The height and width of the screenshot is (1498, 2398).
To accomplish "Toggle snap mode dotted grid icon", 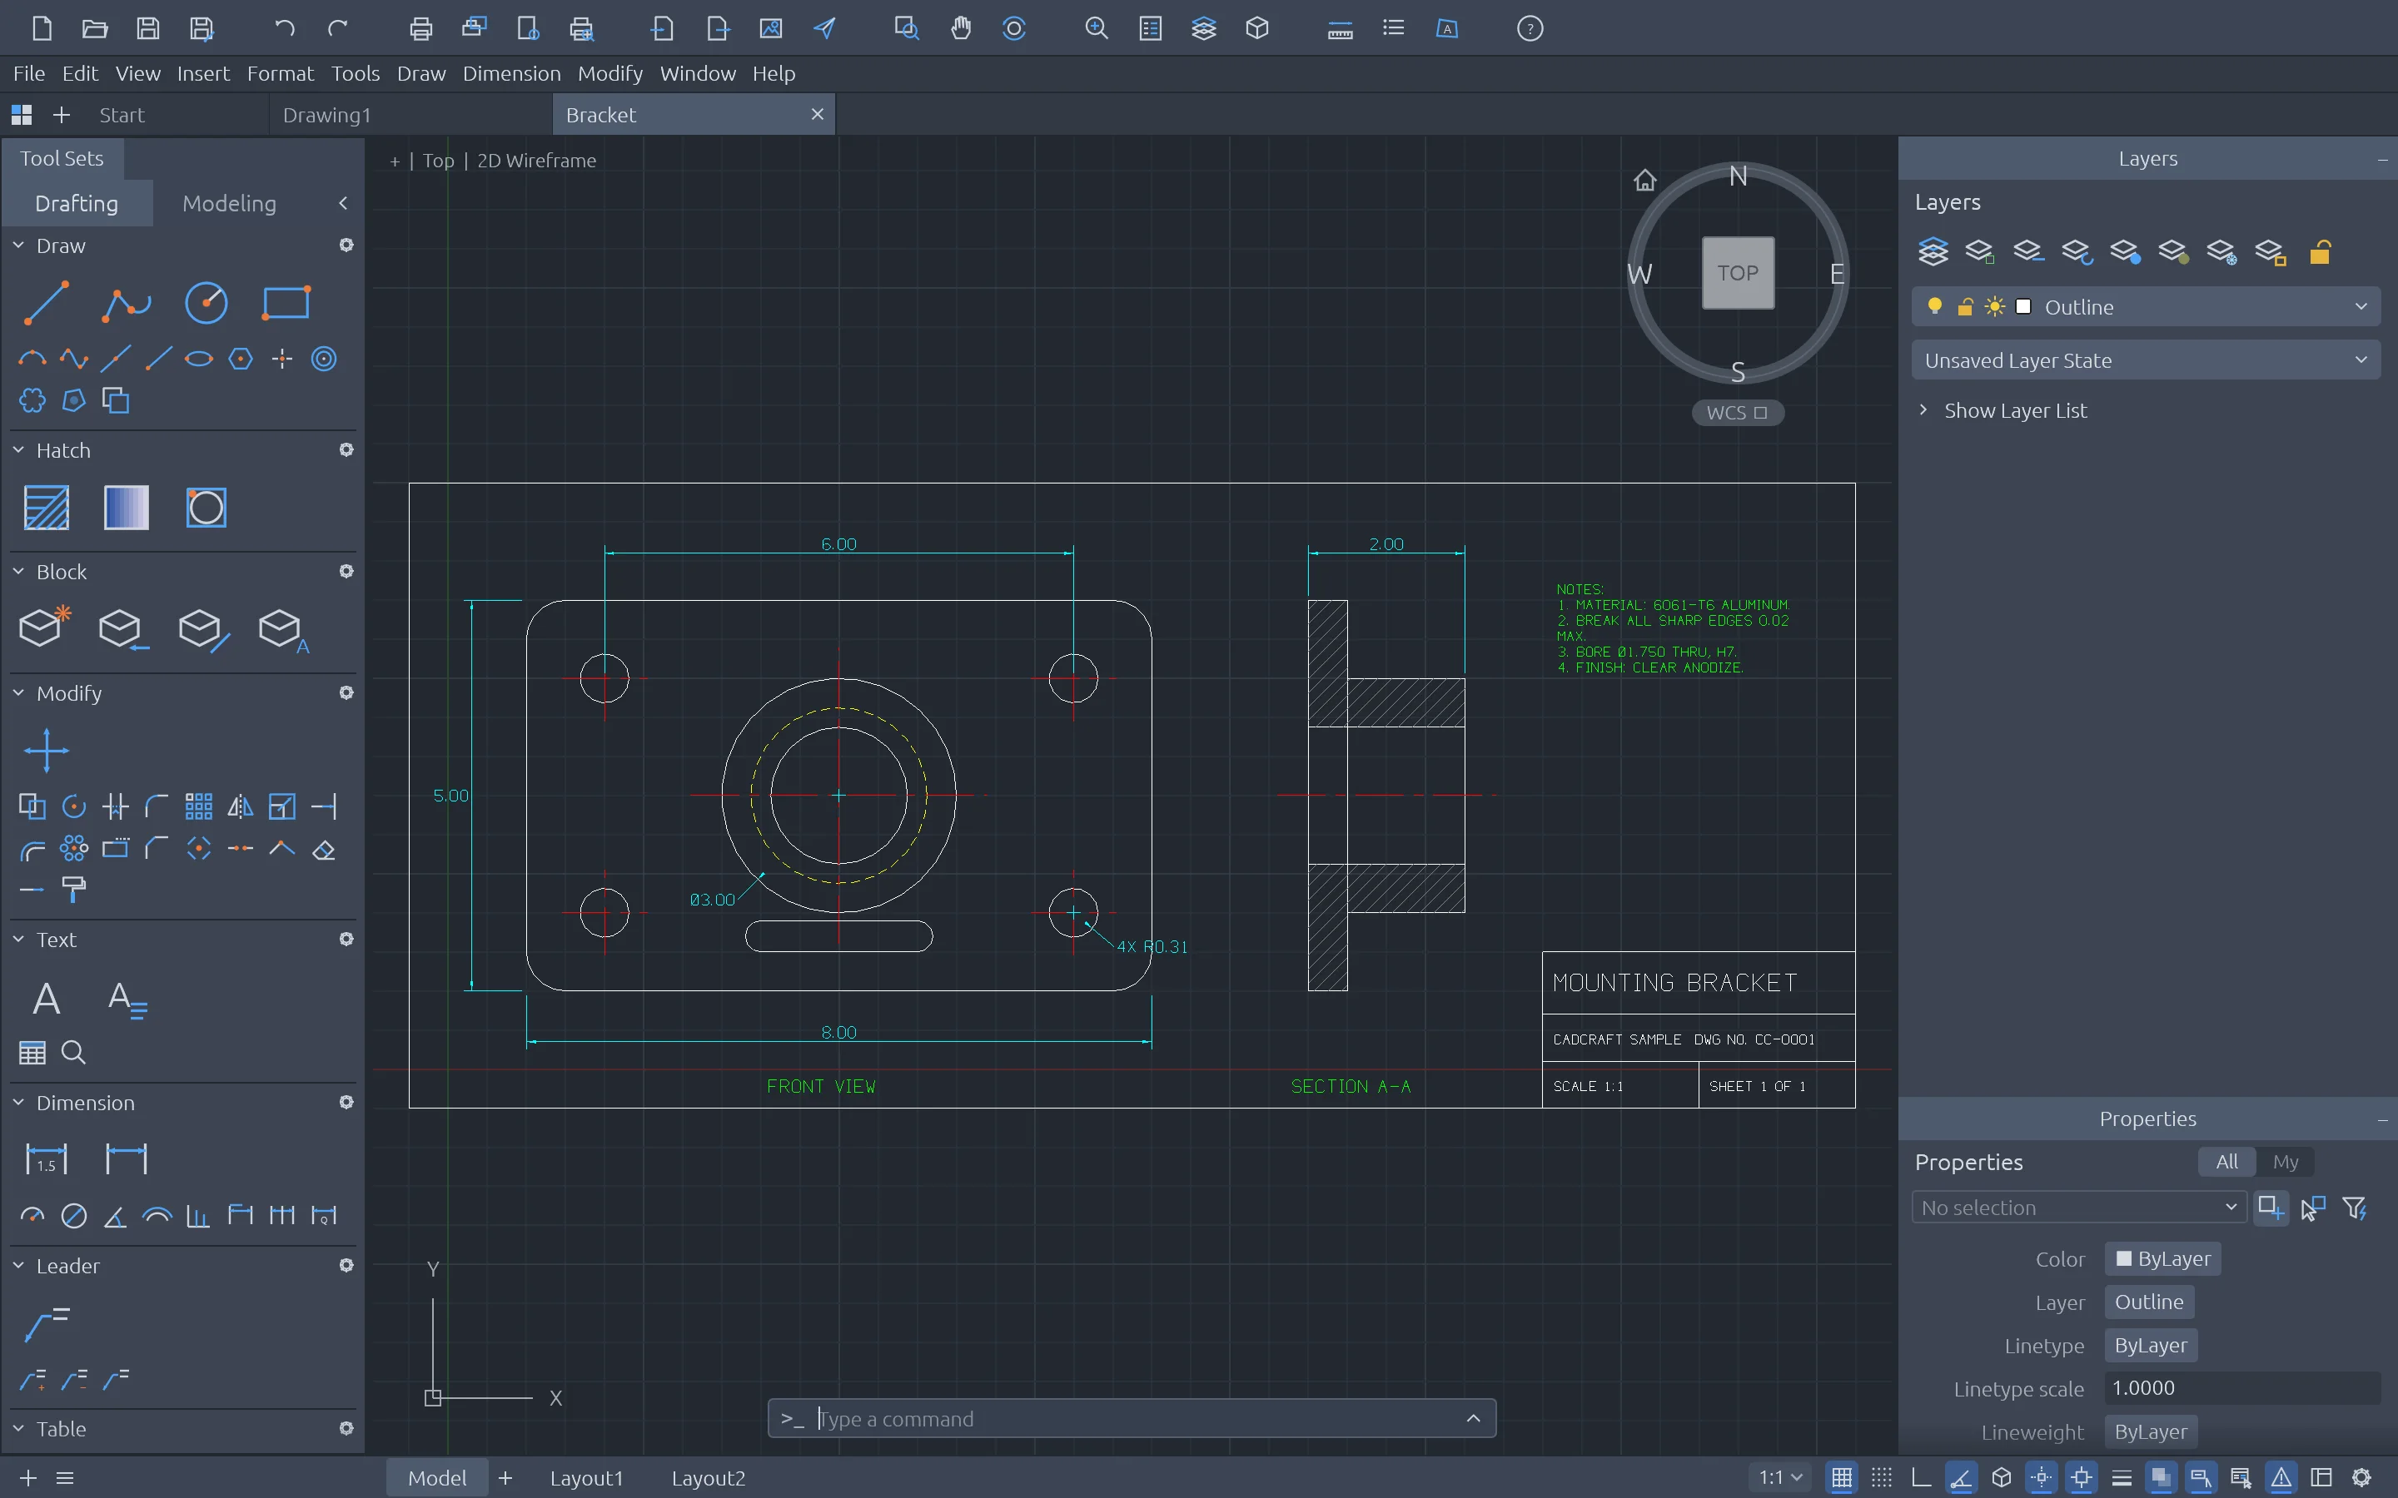I will 1881,1477.
